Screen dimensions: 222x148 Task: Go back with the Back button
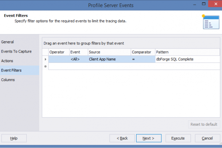pyautogui.click(x=122, y=138)
